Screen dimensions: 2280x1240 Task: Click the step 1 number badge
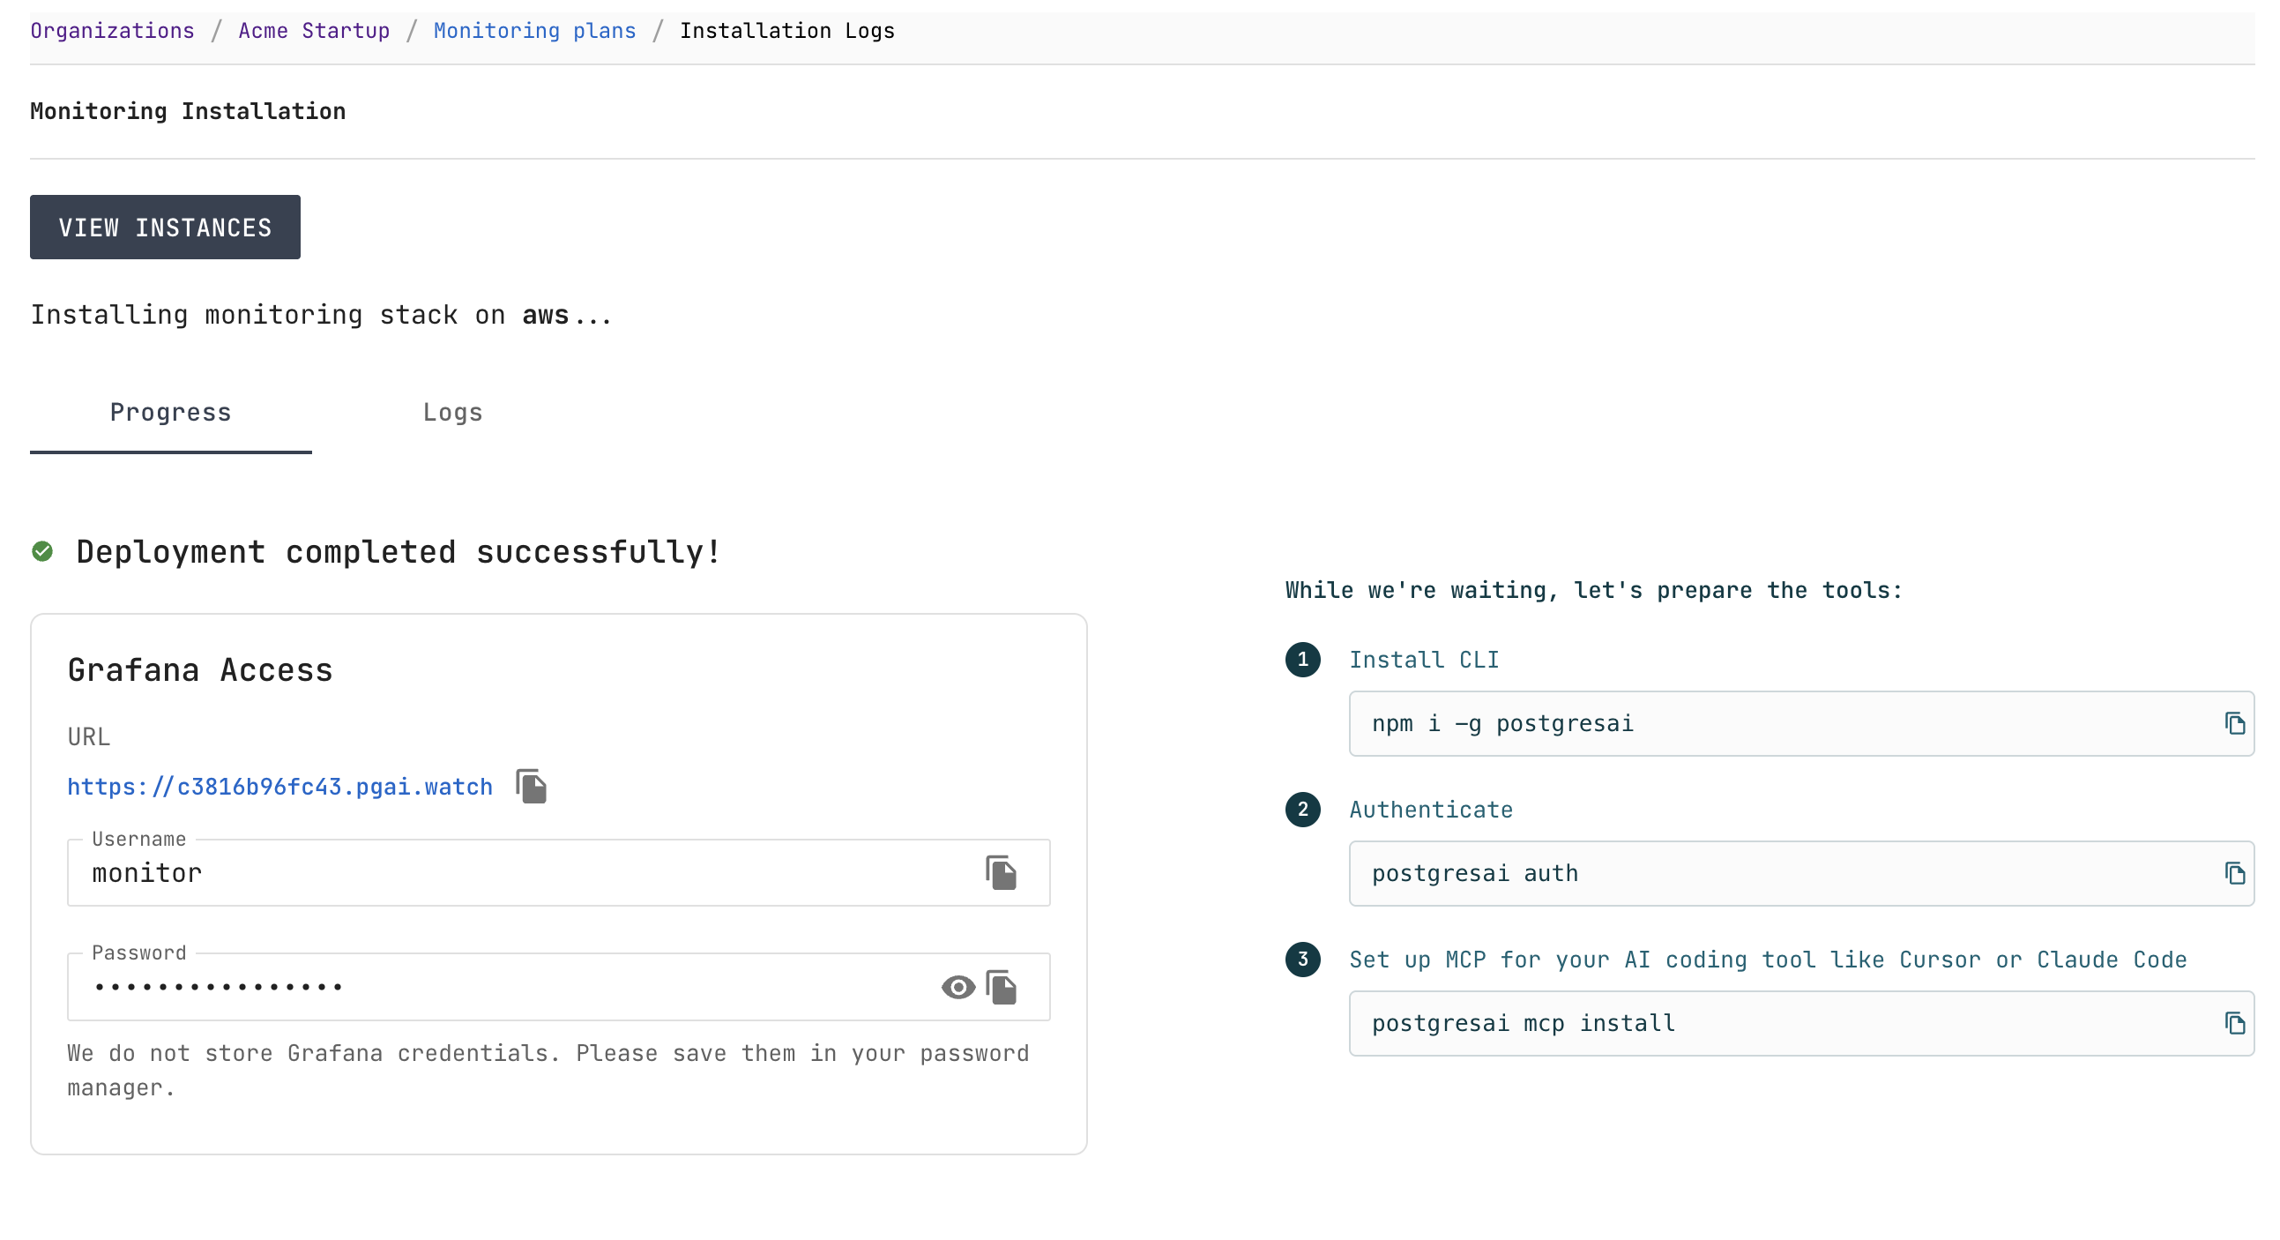[x=1302, y=660]
